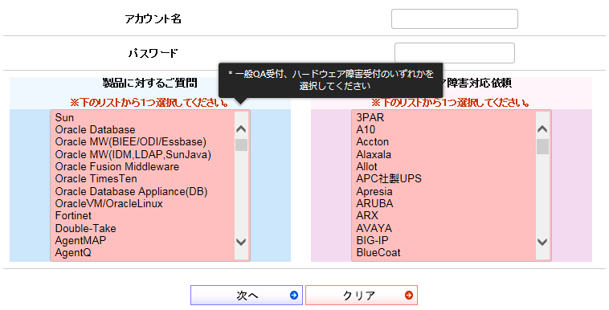Click the blue arrow icon on 次へ button
Viewport: 609px width, 310px height.
pos(294,296)
